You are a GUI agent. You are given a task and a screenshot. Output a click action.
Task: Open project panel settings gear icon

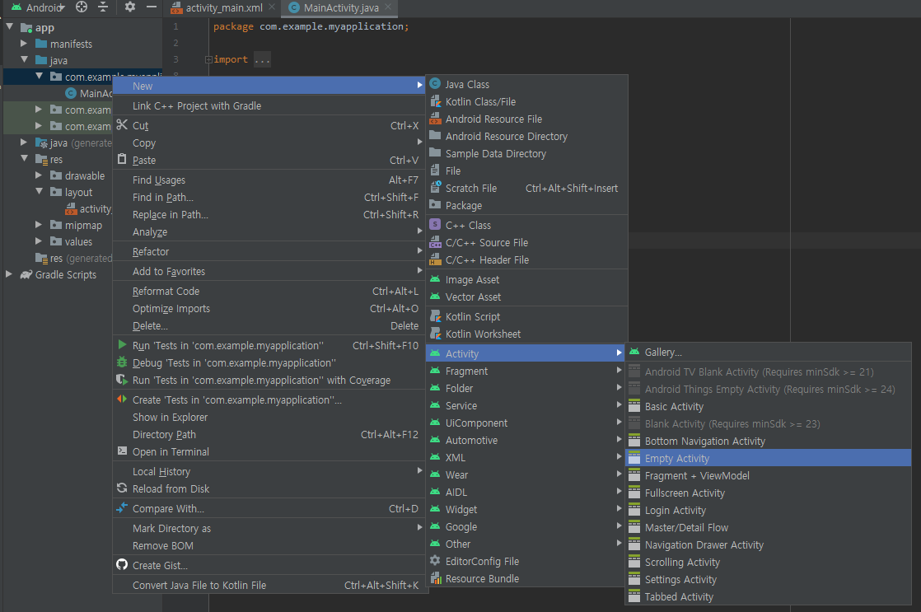pos(130,7)
